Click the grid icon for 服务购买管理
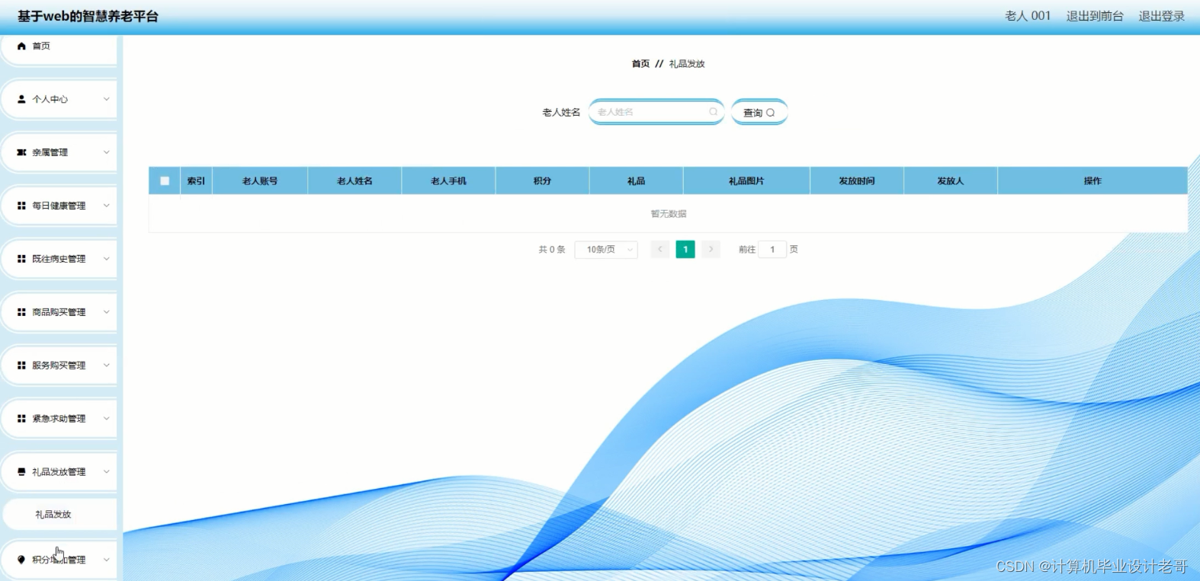This screenshot has height=581, width=1200. coord(21,366)
